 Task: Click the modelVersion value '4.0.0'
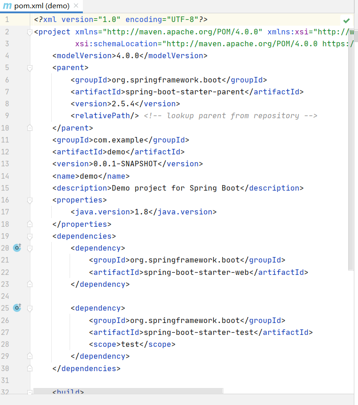pos(128,55)
